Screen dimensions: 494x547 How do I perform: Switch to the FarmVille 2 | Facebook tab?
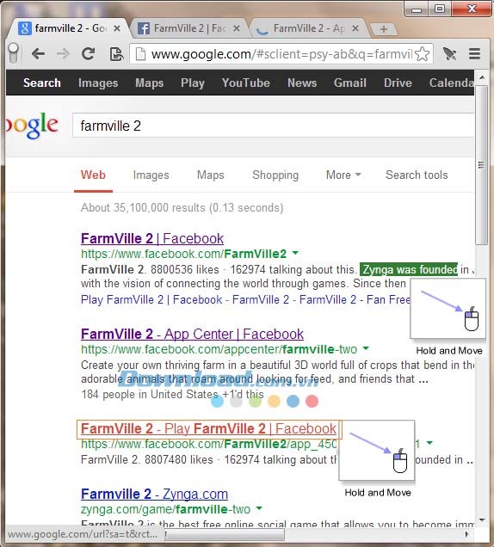coord(188,28)
